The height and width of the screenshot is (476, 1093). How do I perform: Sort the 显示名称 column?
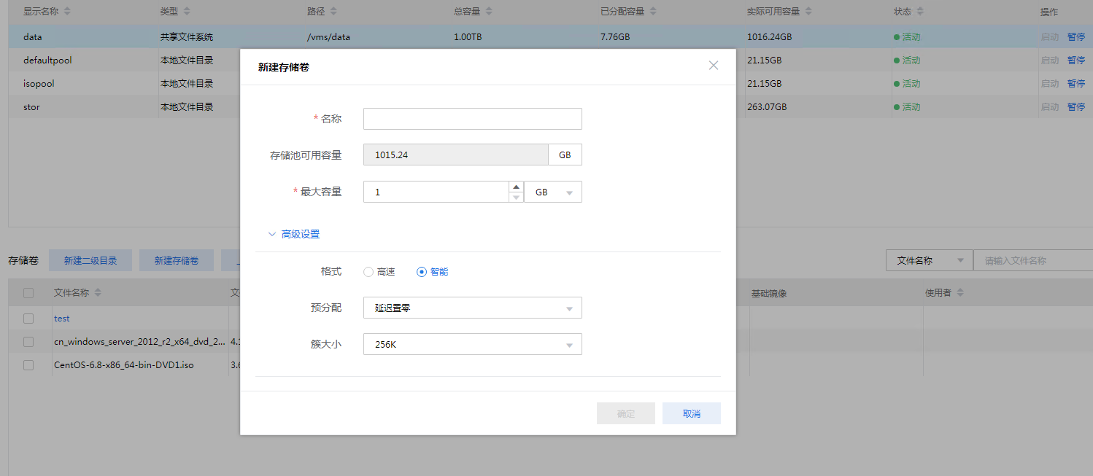(x=67, y=12)
